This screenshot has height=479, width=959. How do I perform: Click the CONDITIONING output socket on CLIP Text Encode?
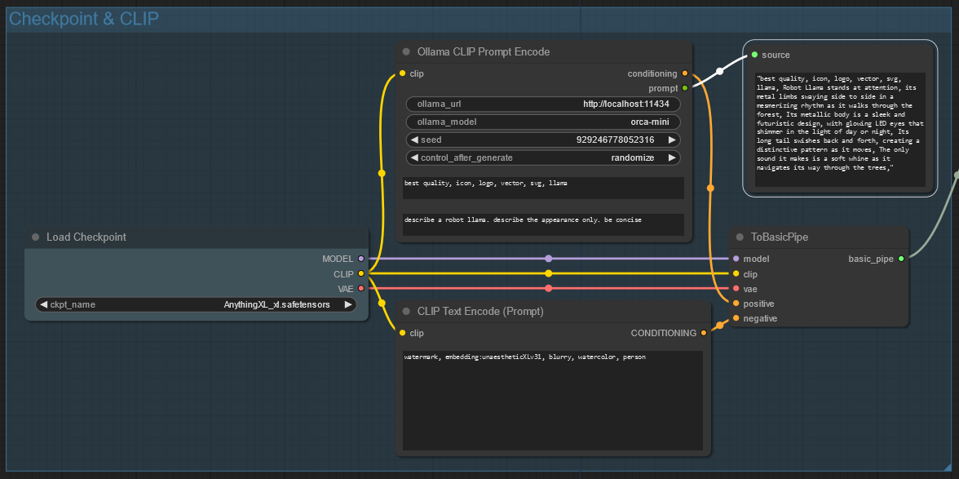click(x=703, y=333)
